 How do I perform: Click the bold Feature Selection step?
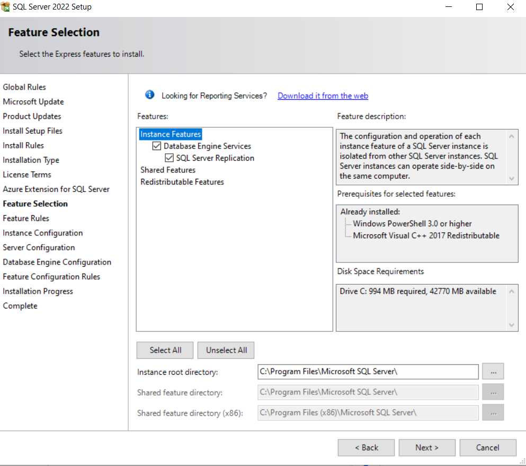(35, 204)
